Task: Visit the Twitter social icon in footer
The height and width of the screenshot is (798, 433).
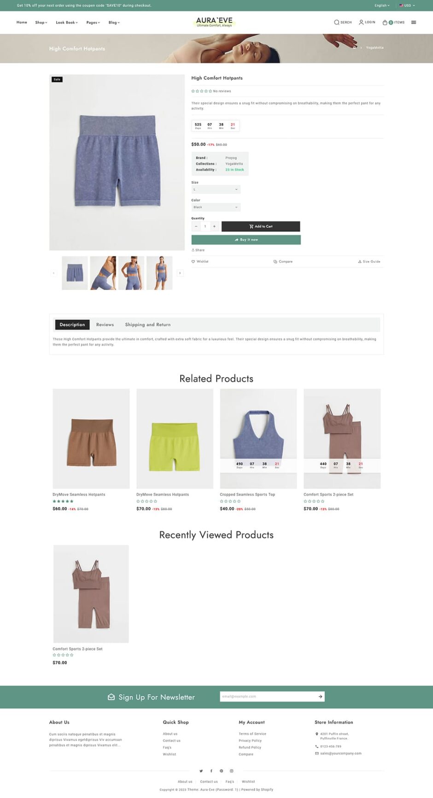Action: pos(201,771)
